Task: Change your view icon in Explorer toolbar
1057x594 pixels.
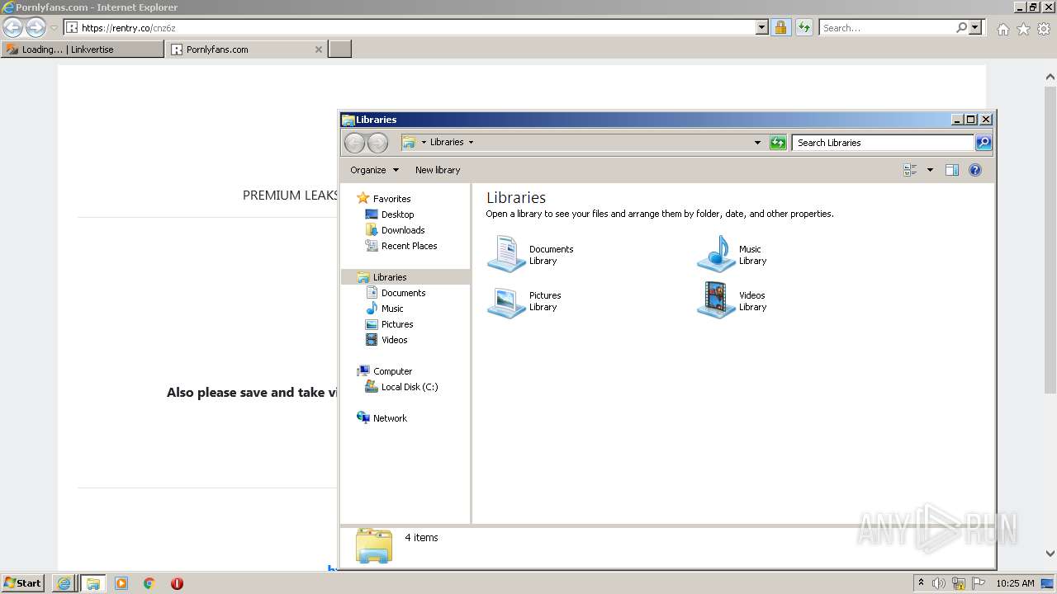Action: click(911, 170)
